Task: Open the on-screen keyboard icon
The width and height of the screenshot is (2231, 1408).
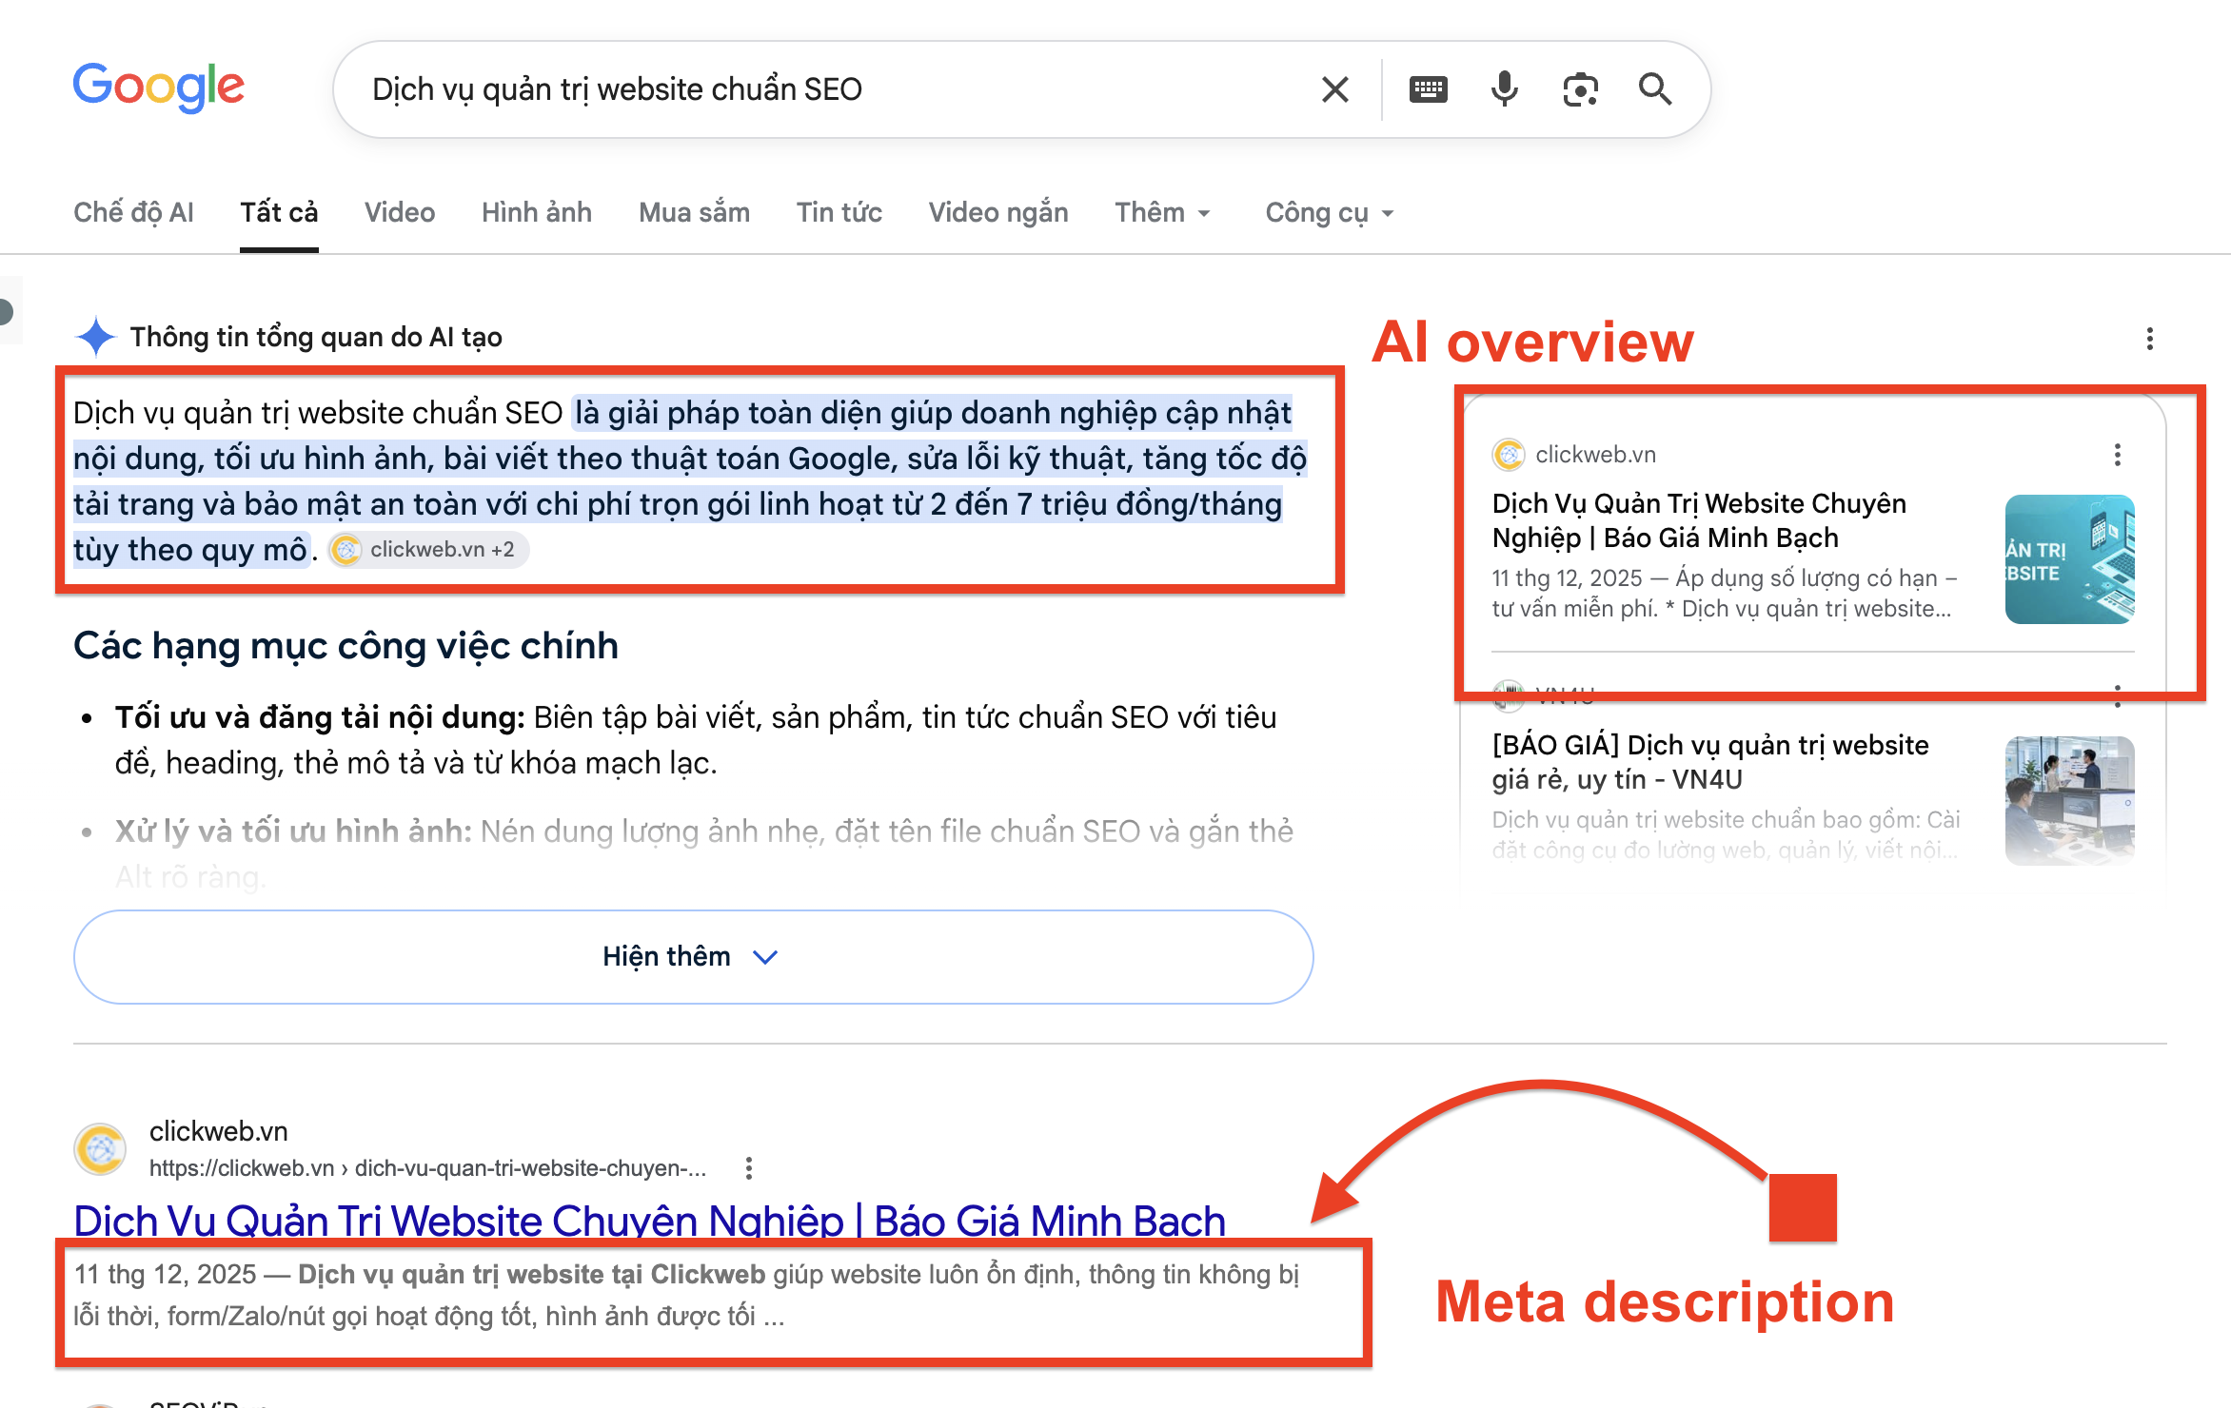Action: point(1428,89)
